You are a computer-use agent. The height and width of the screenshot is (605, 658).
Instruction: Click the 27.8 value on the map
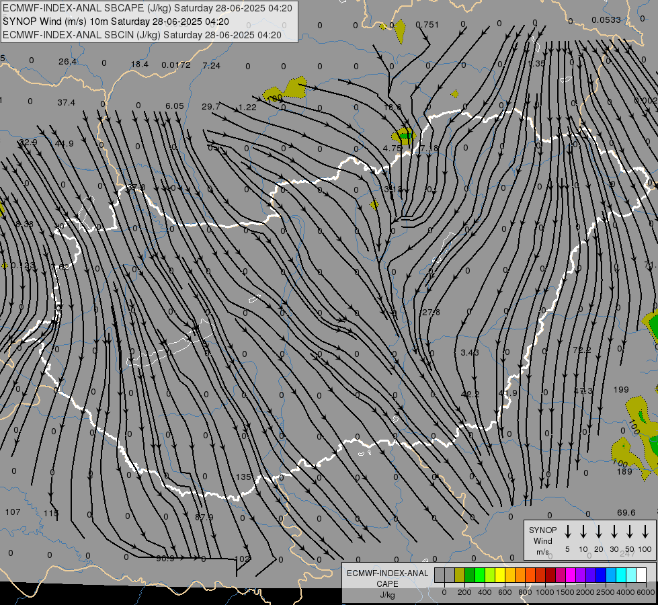pyautogui.click(x=431, y=313)
